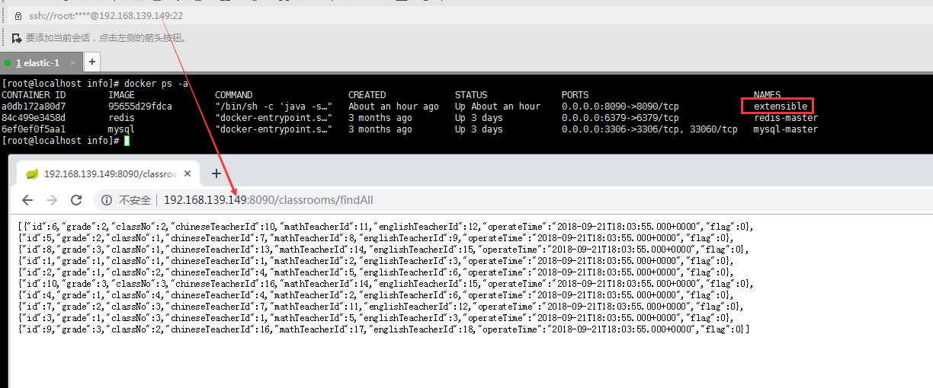Click the JSON row with id 8
The width and height of the screenshot is (933, 388).
coord(383,250)
